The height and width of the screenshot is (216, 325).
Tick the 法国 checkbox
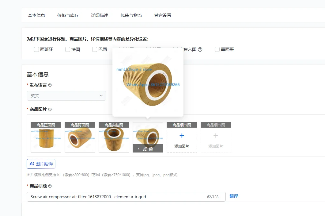point(68,49)
